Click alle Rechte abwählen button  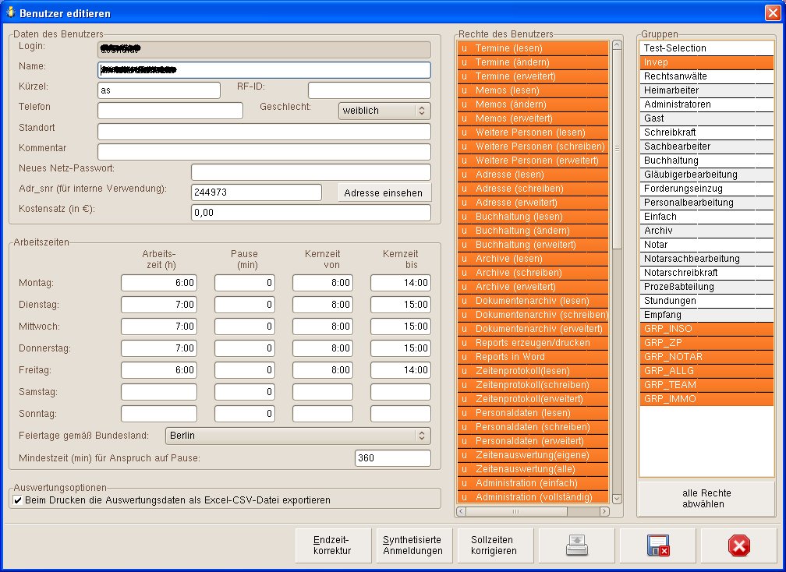point(706,499)
